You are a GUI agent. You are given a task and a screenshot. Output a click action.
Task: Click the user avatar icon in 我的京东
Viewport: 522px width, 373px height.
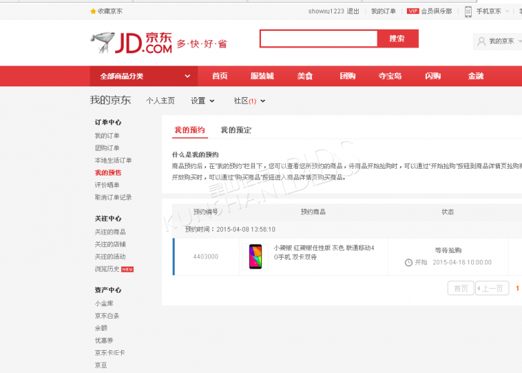[x=481, y=42]
